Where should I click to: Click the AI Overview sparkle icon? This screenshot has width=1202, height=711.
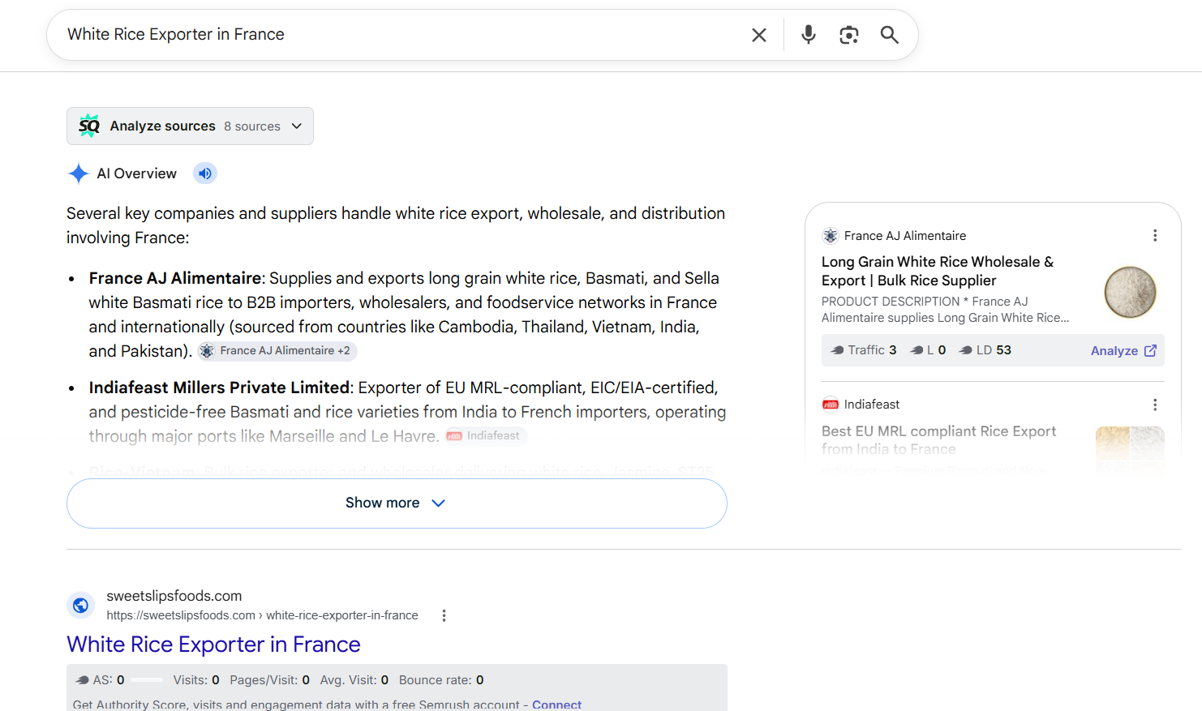point(79,173)
